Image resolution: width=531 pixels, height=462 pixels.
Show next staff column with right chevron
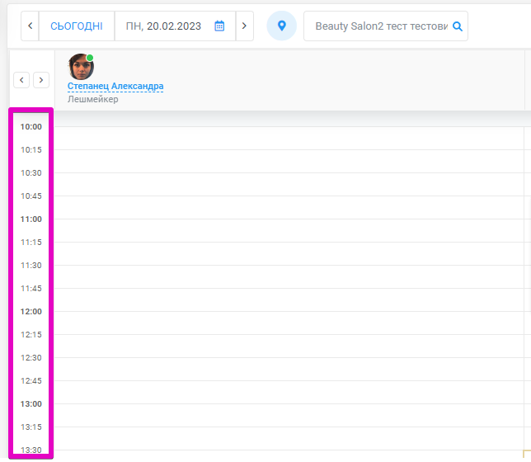tap(41, 80)
